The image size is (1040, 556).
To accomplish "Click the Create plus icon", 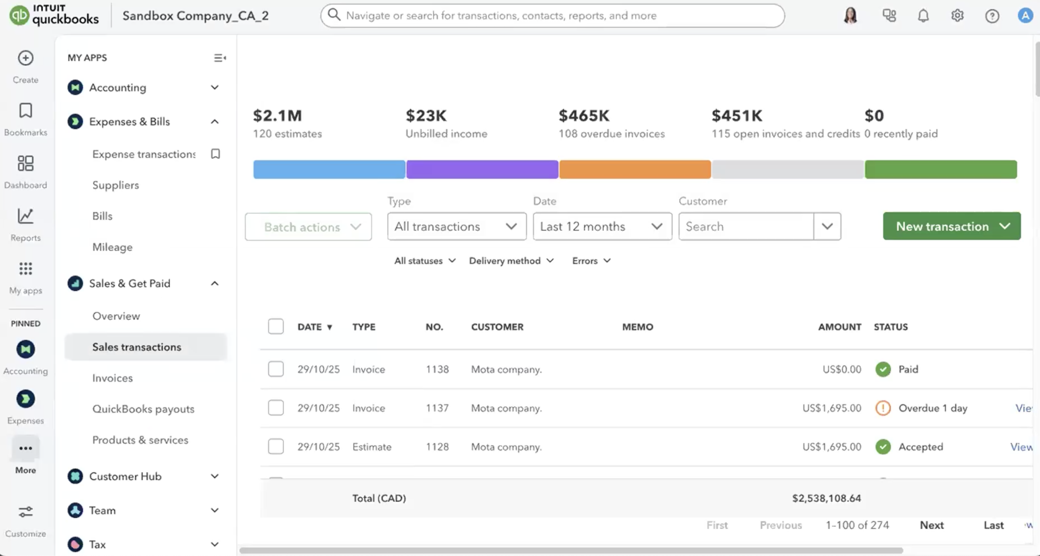I will point(26,58).
